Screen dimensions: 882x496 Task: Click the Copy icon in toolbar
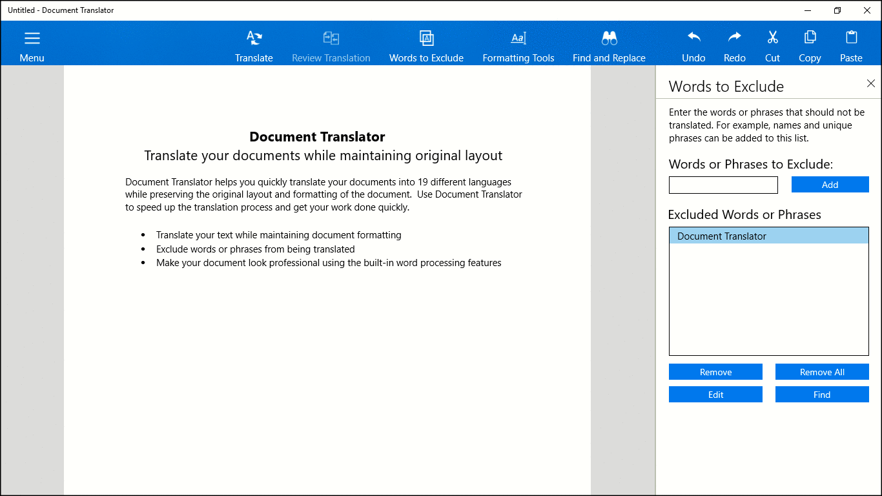point(810,37)
